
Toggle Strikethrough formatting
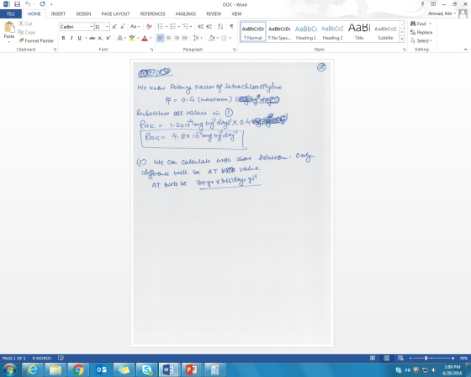93,38
